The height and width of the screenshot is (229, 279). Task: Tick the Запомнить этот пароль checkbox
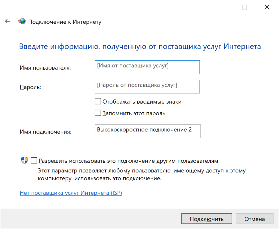(98, 113)
